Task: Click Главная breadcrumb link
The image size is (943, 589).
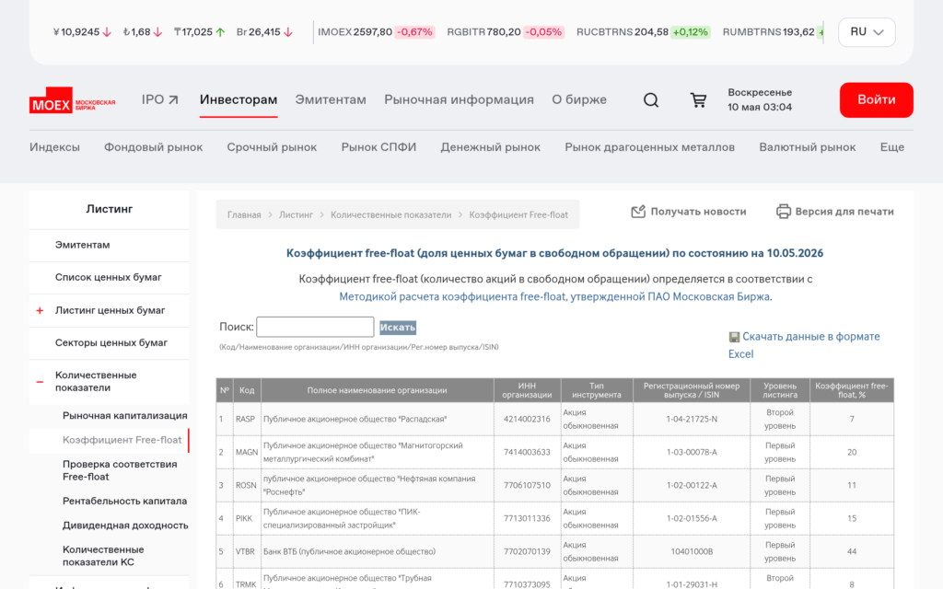Action: point(244,214)
